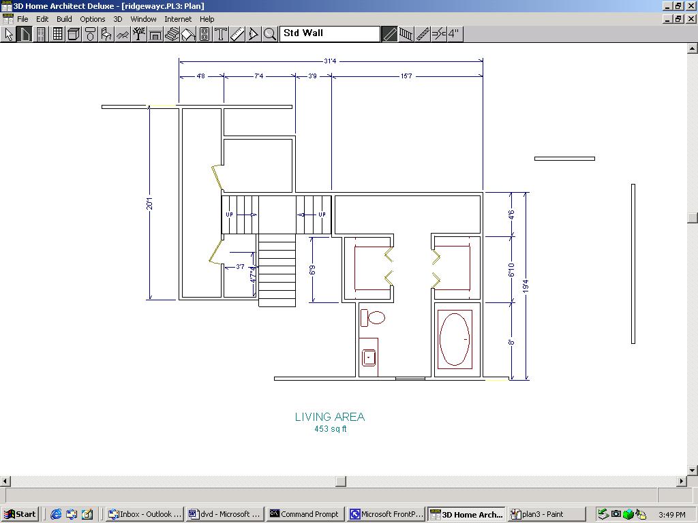Click the Std Wall status field
This screenshot has height=523, width=698.
point(330,34)
